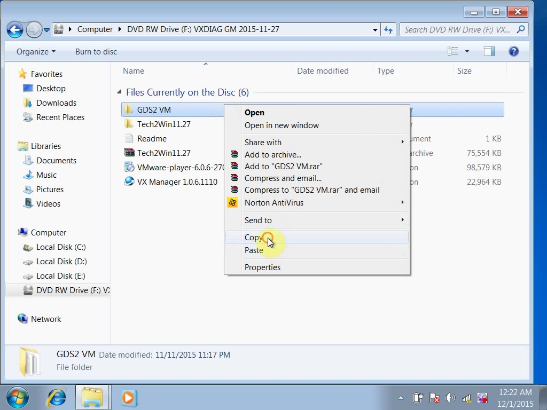Launch Internet Explorer from the taskbar
Viewport: 547px width, 410px height.
(57, 397)
